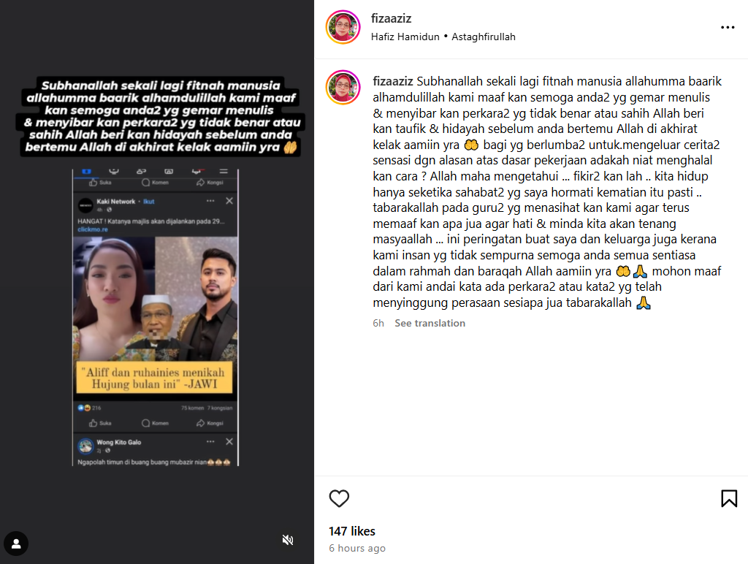Show tagged people in the video
Image resolution: width=748 pixels, height=564 pixels.
[16, 544]
